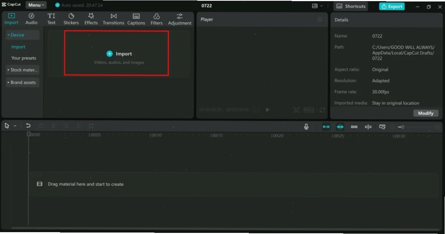Open the Ratio options
445x234 pixels.
(x=309, y=110)
